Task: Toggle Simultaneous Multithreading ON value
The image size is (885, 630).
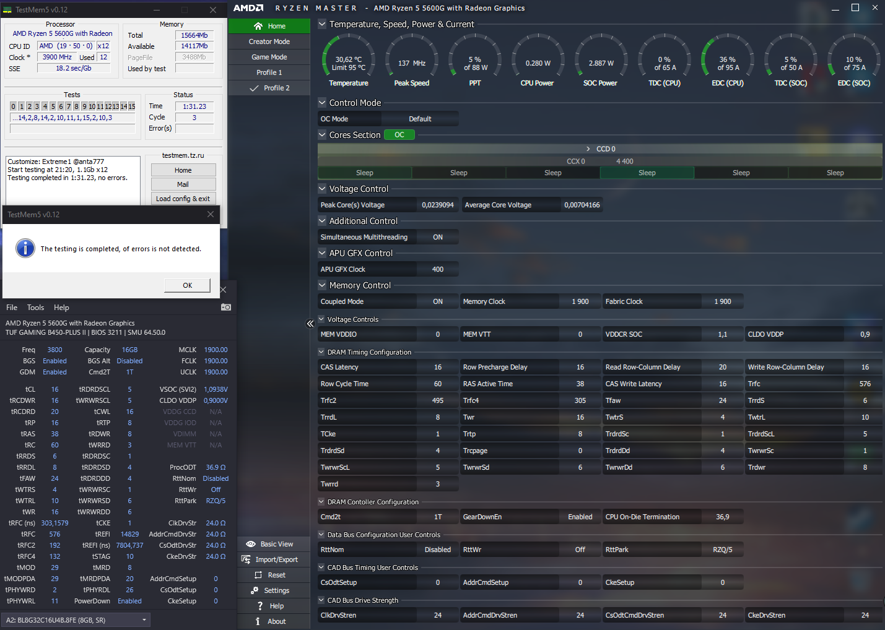Action: [x=438, y=237]
